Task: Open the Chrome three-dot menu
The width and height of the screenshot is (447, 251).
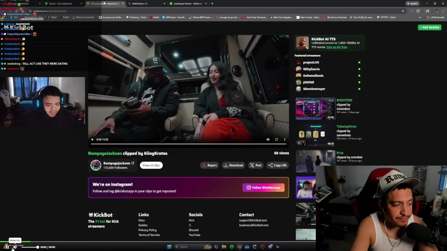Action: 442,11
